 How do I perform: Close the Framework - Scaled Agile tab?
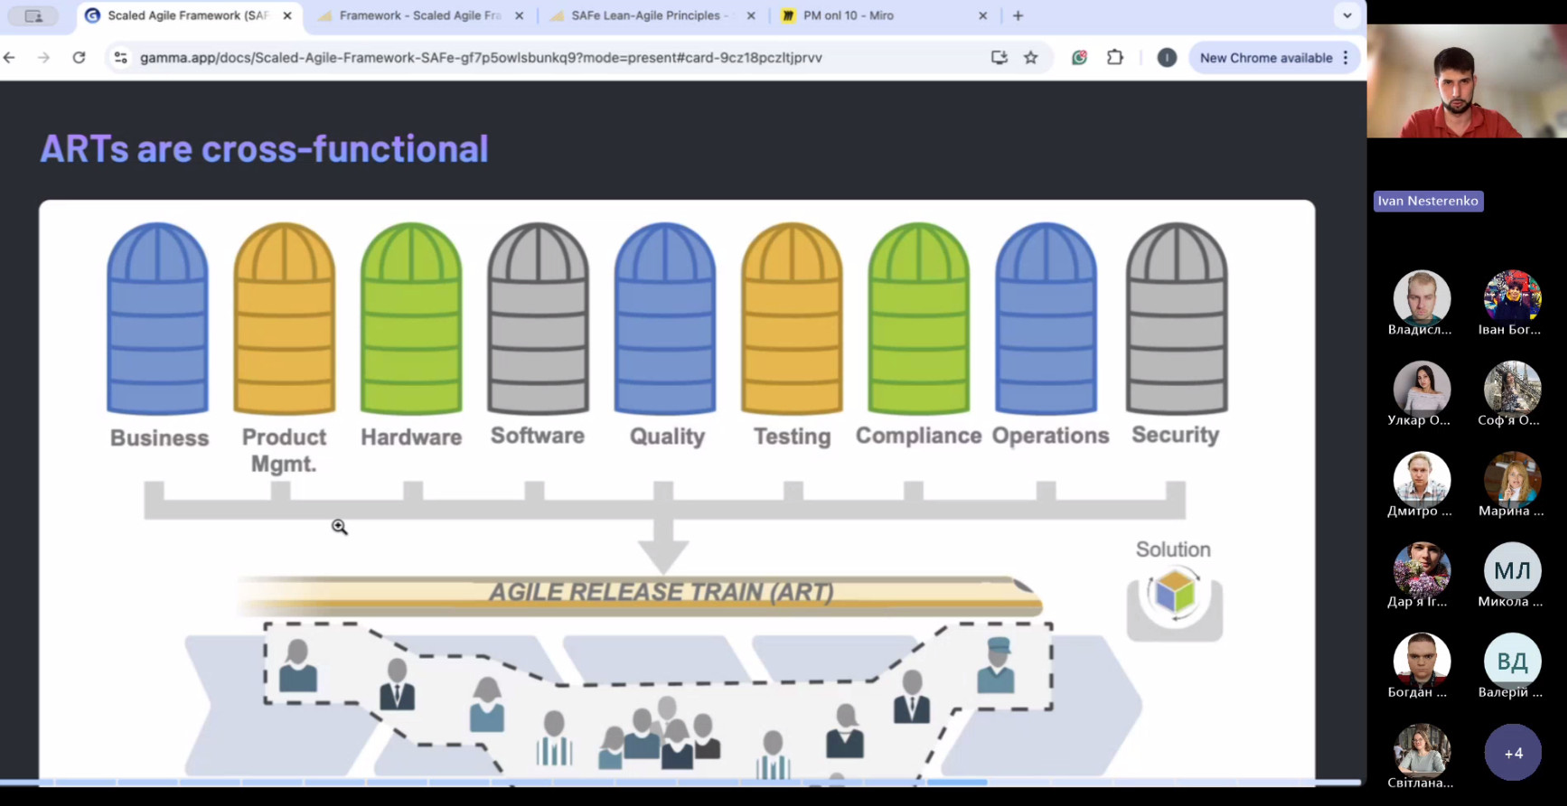(x=519, y=15)
